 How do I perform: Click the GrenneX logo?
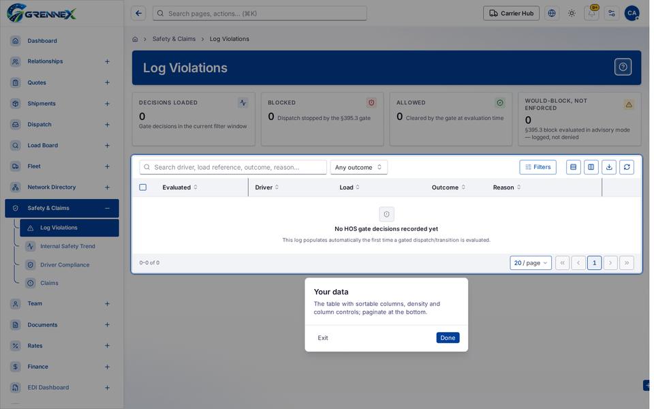pos(42,14)
